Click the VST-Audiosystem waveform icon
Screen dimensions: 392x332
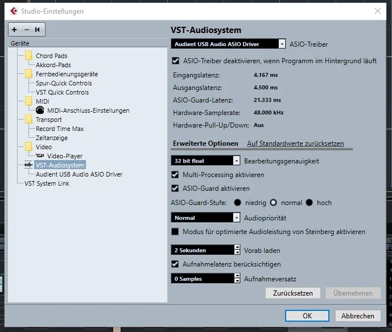[x=28, y=165]
